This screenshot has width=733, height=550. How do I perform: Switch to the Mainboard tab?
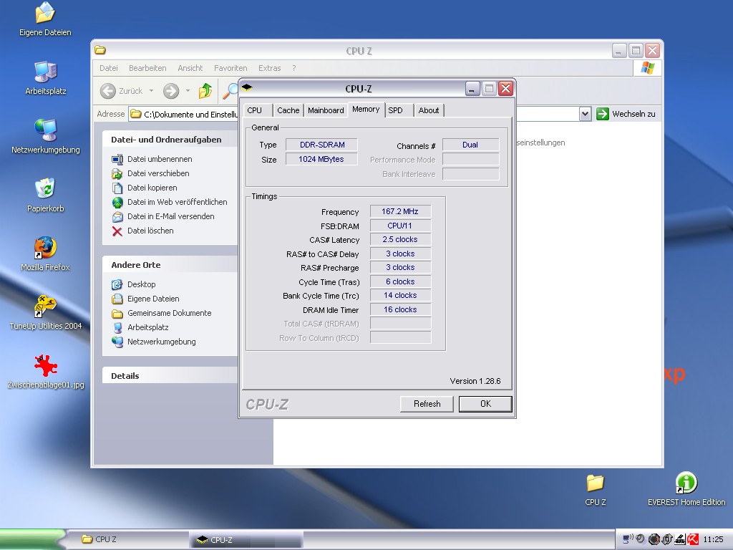click(326, 110)
